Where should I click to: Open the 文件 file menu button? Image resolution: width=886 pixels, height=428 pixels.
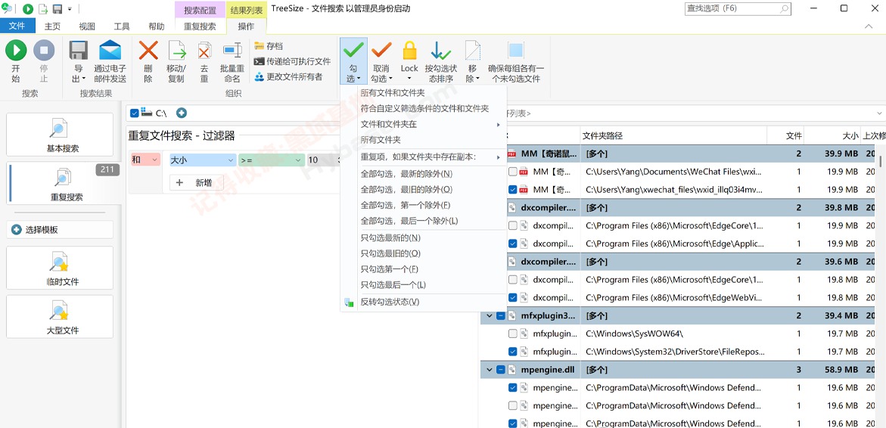[17, 26]
